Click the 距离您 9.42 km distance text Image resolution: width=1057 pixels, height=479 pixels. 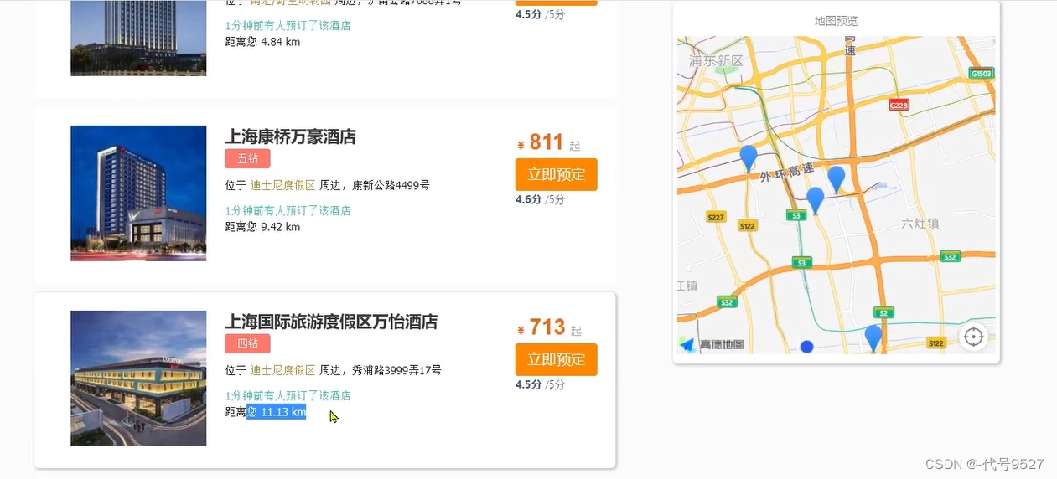[x=262, y=227]
